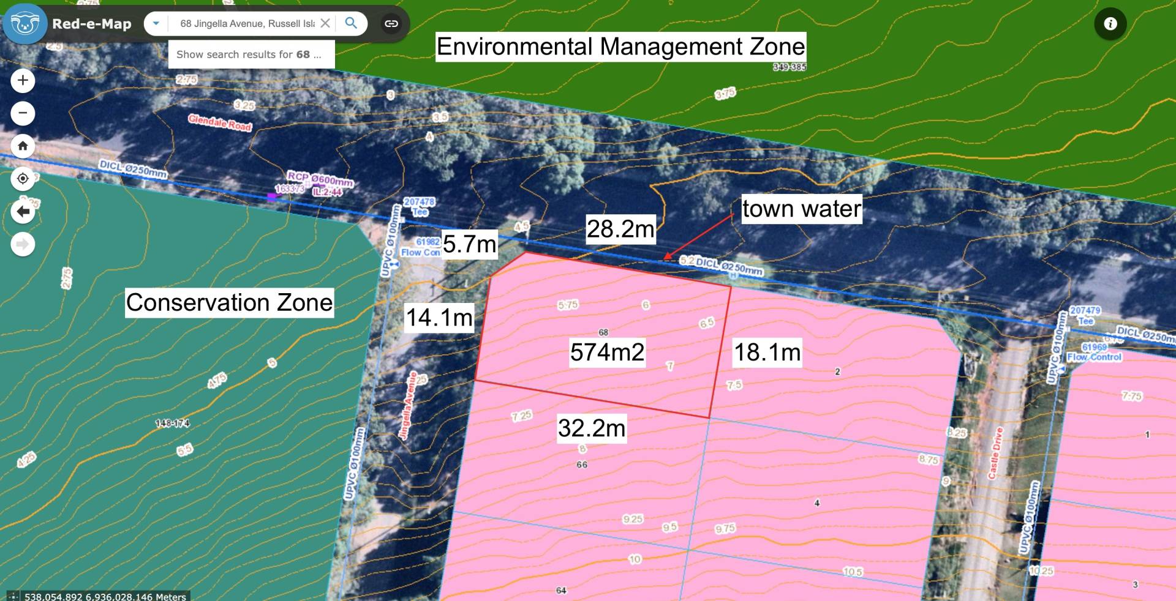The image size is (1176, 601).
Task: Open the share link icon
Action: [391, 23]
